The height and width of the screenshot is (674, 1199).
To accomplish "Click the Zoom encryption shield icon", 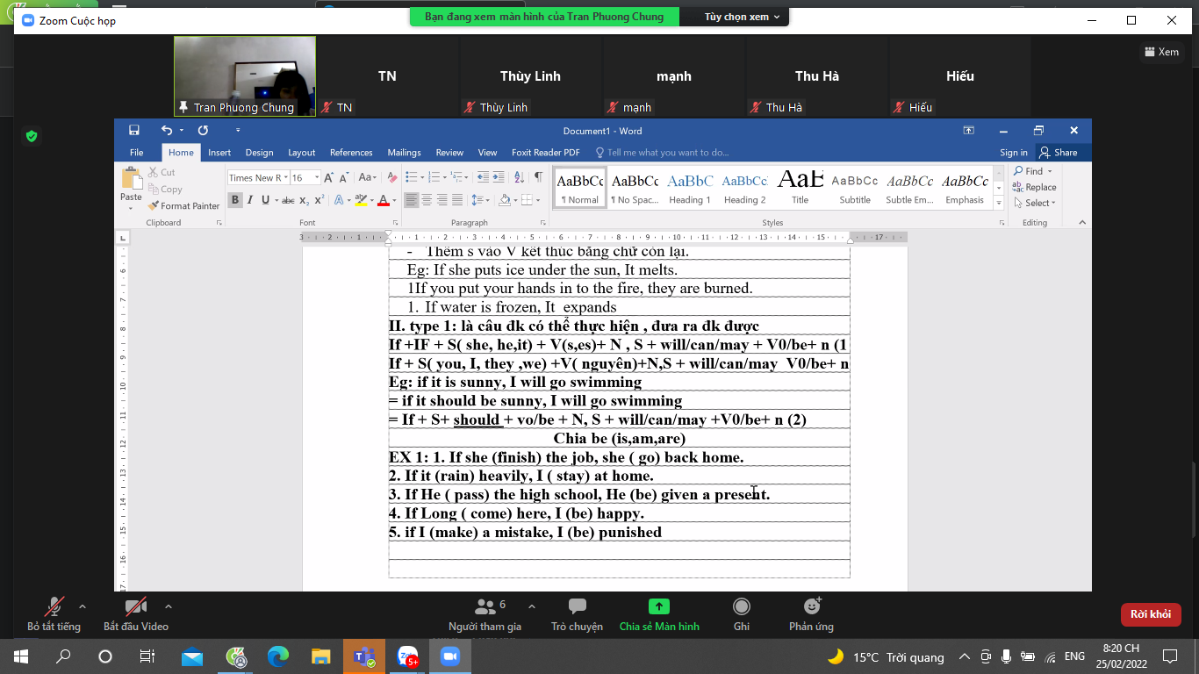I will coord(32,136).
